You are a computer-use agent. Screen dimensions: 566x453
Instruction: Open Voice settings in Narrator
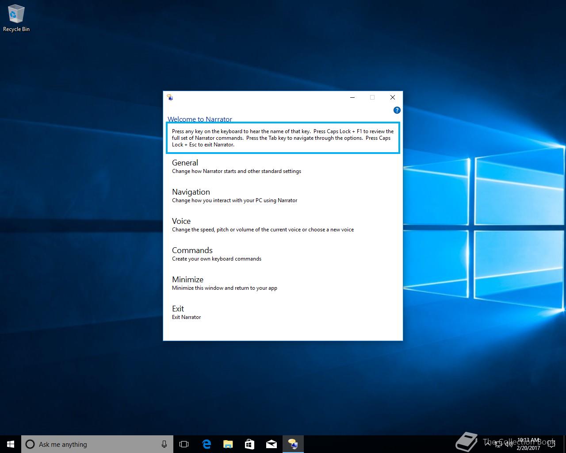181,221
